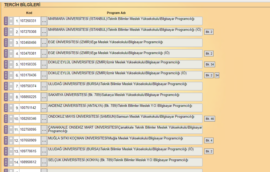This screenshot has width=270, height=172.
Task: Click the Bk. 2 note on preference 13
Action: coord(209,151)
